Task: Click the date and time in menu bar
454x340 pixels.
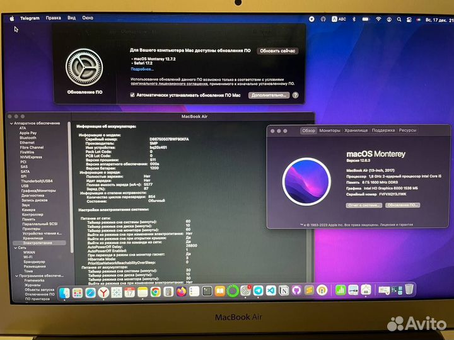Action: (439, 20)
